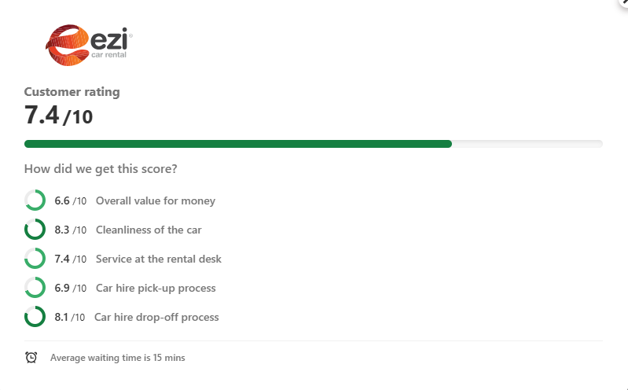Screen dimensions: 628x390
Task: Click the ring icon beside Overall value for money
Action: [35, 201]
